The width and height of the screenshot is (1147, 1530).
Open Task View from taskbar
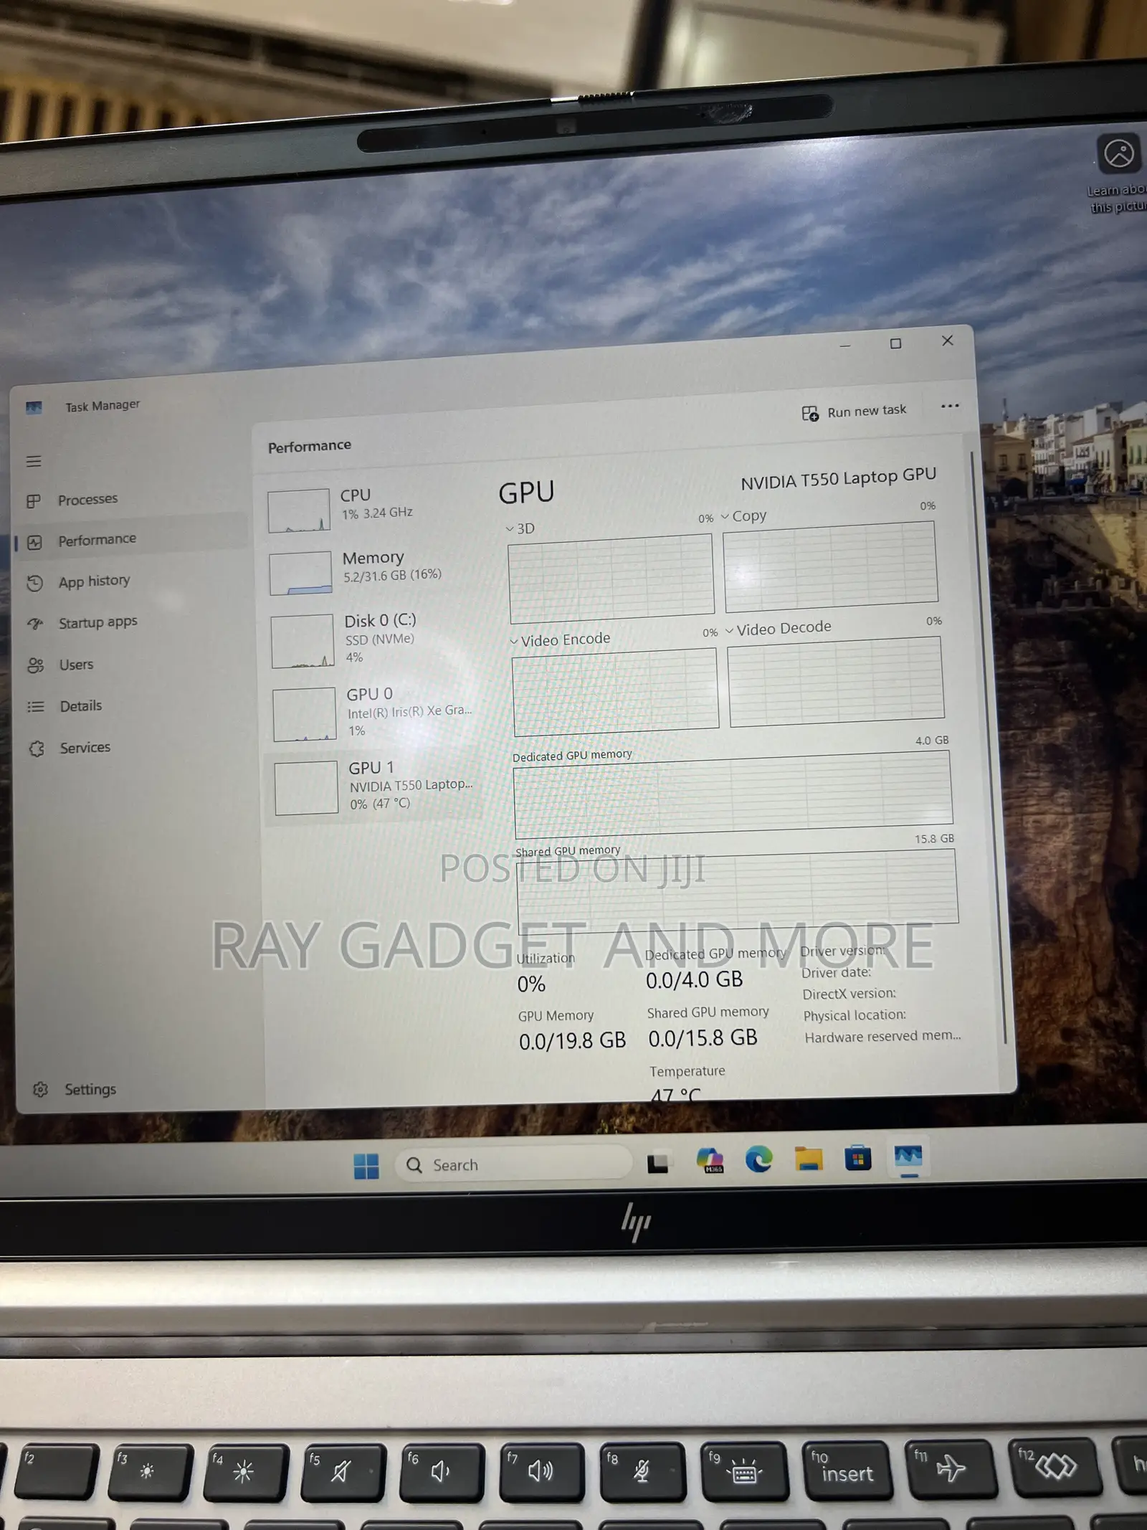657,1163
